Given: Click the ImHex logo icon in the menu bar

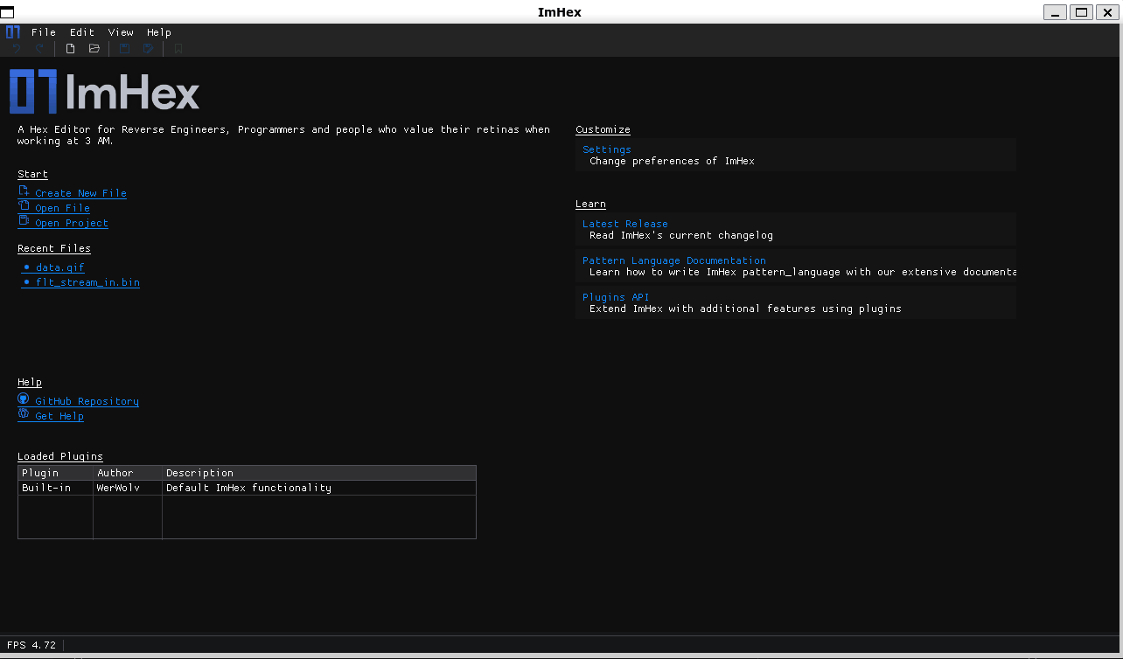Looking at the screenshot, I should [13, 31].
